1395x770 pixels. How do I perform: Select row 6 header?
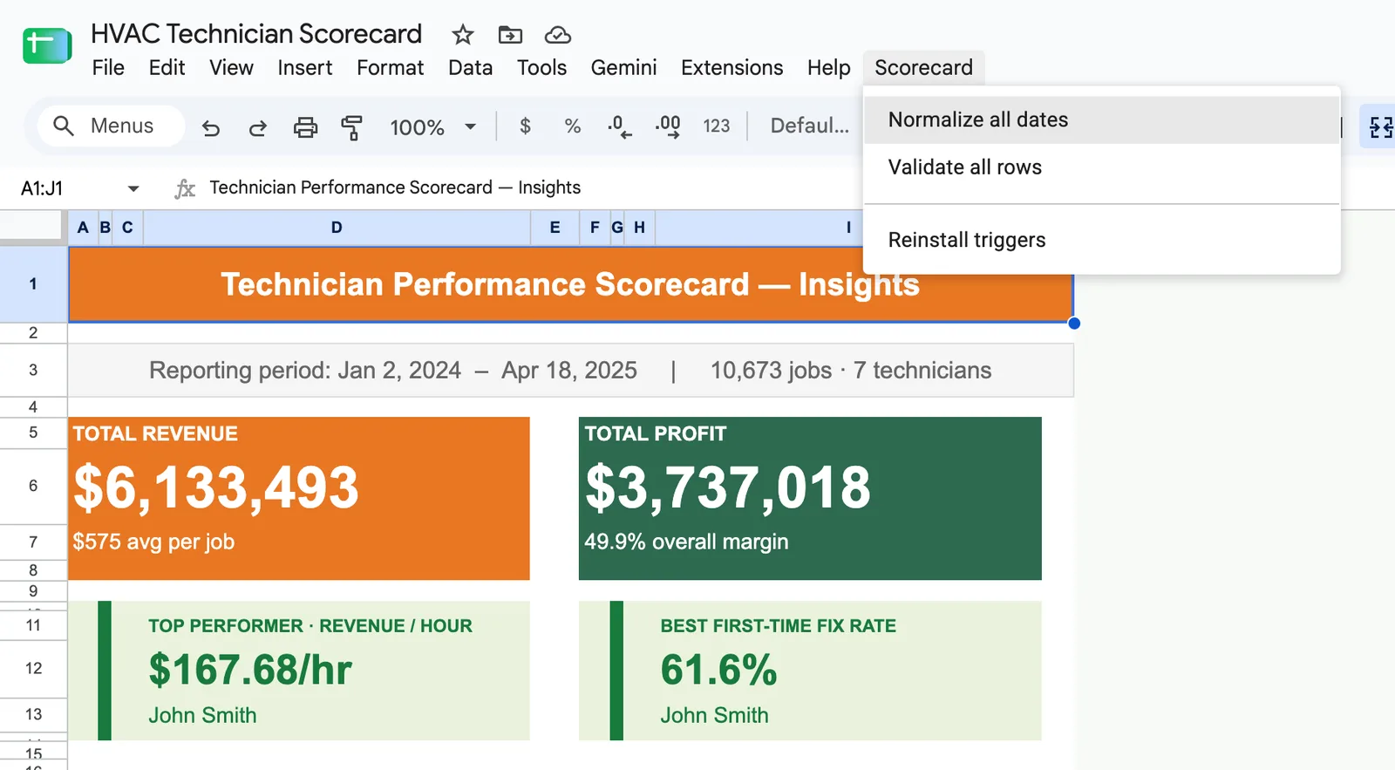coord(33,486)
